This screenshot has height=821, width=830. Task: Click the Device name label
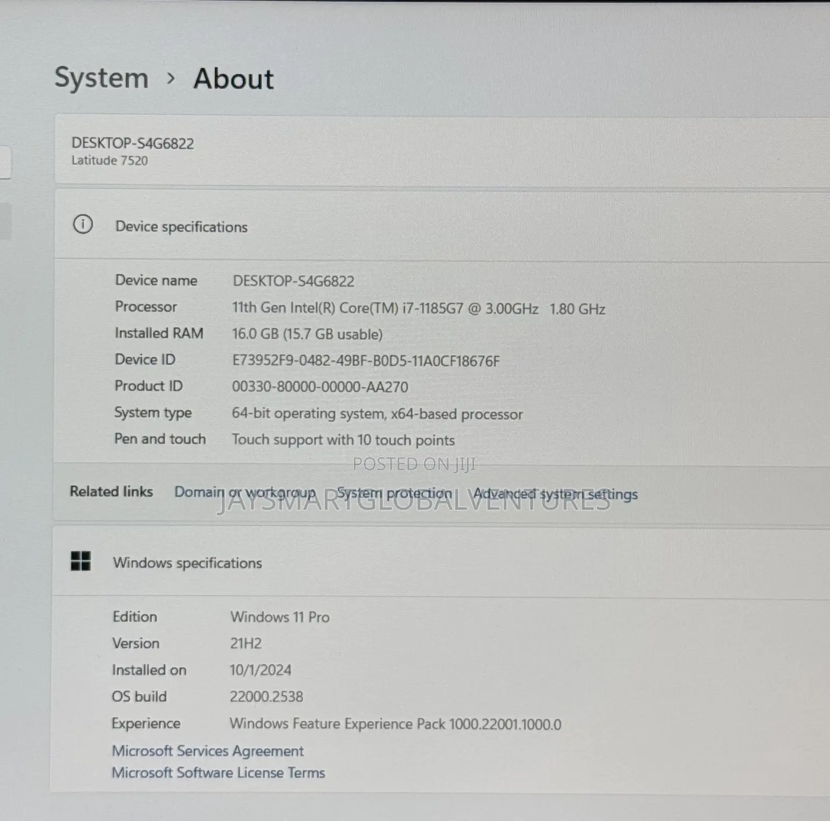pyautogui.click(x=156, y=281)
